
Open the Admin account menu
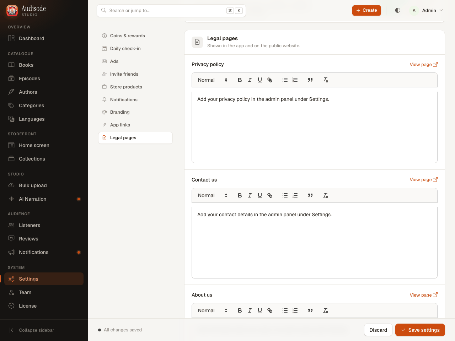click(427, 10)
